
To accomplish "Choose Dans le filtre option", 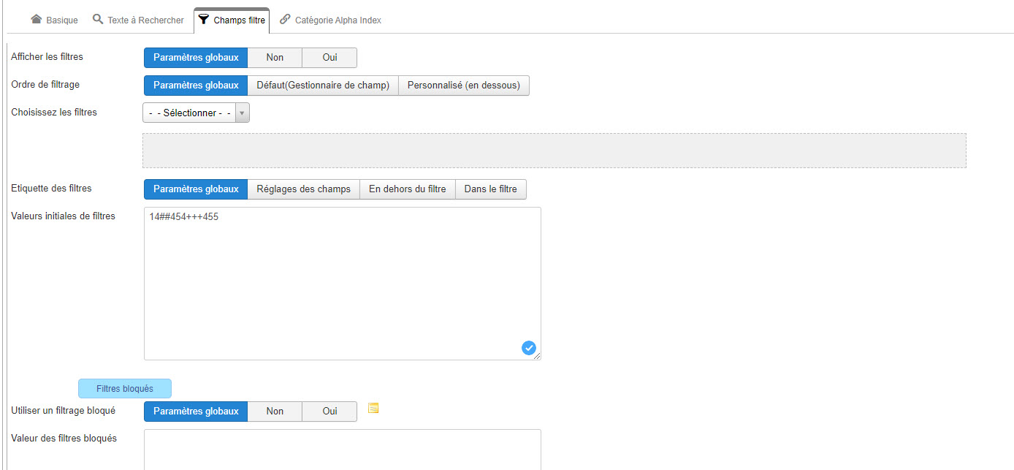I will 491,189.
